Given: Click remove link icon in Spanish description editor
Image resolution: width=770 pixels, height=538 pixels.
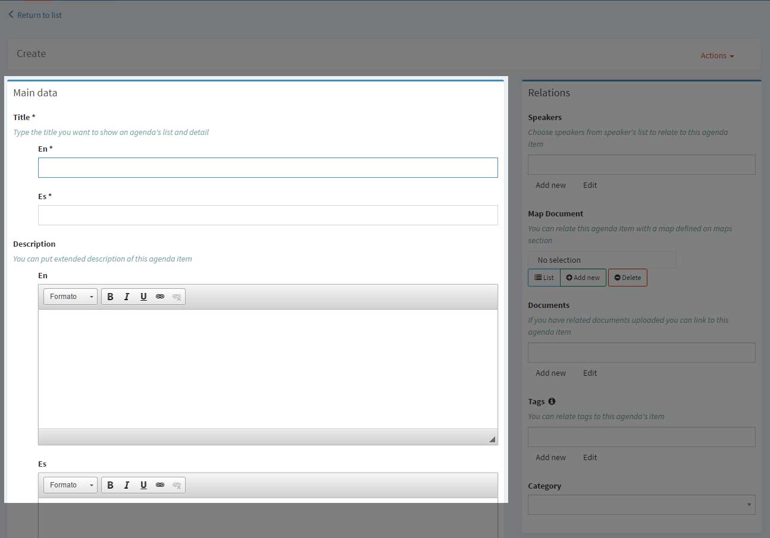Looking at the screenshot, I should coord(177,485).
